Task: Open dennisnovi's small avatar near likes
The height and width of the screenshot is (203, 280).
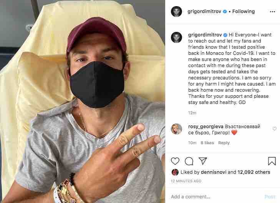Action: pyautogui.click(x=175, y=172)
